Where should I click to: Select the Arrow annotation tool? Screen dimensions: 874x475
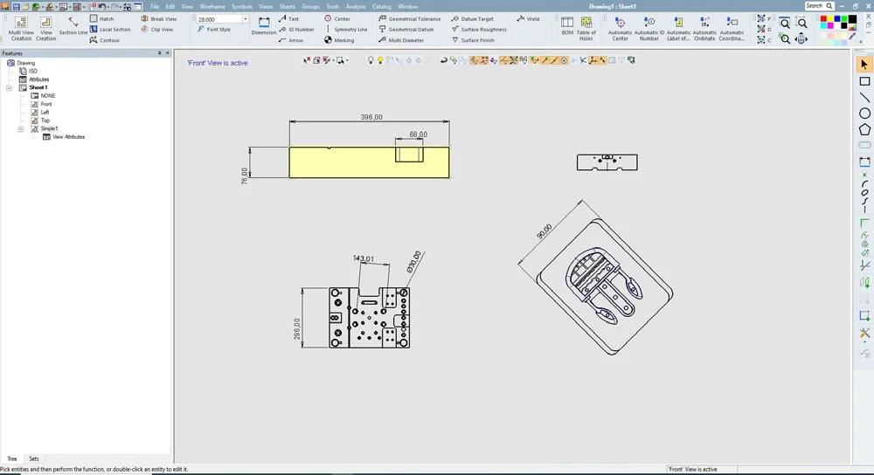coord(291,40)
